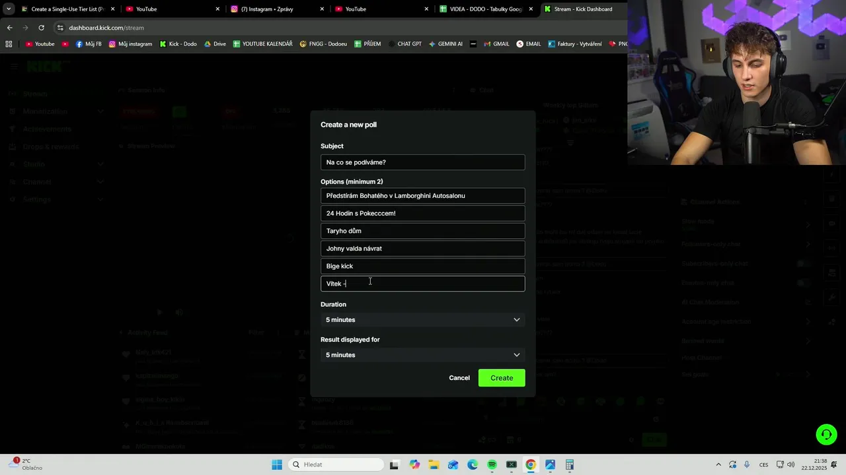
Task: Open the CHAT GPT bookmark
Action: coord(404,44)
